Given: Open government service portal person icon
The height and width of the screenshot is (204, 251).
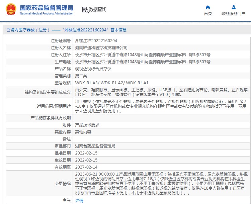Looking at the screenshot, I should tap(234, 7).
